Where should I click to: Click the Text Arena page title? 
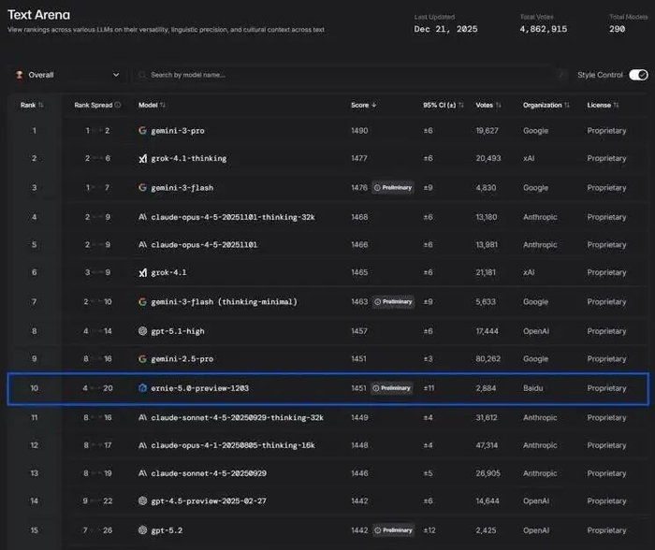(x=39, y=15)
